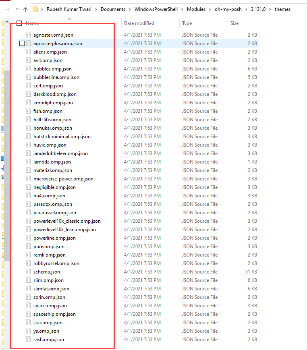Click the 51 KB size of schema.json

251,272
